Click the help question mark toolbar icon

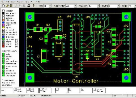(33, 6)
